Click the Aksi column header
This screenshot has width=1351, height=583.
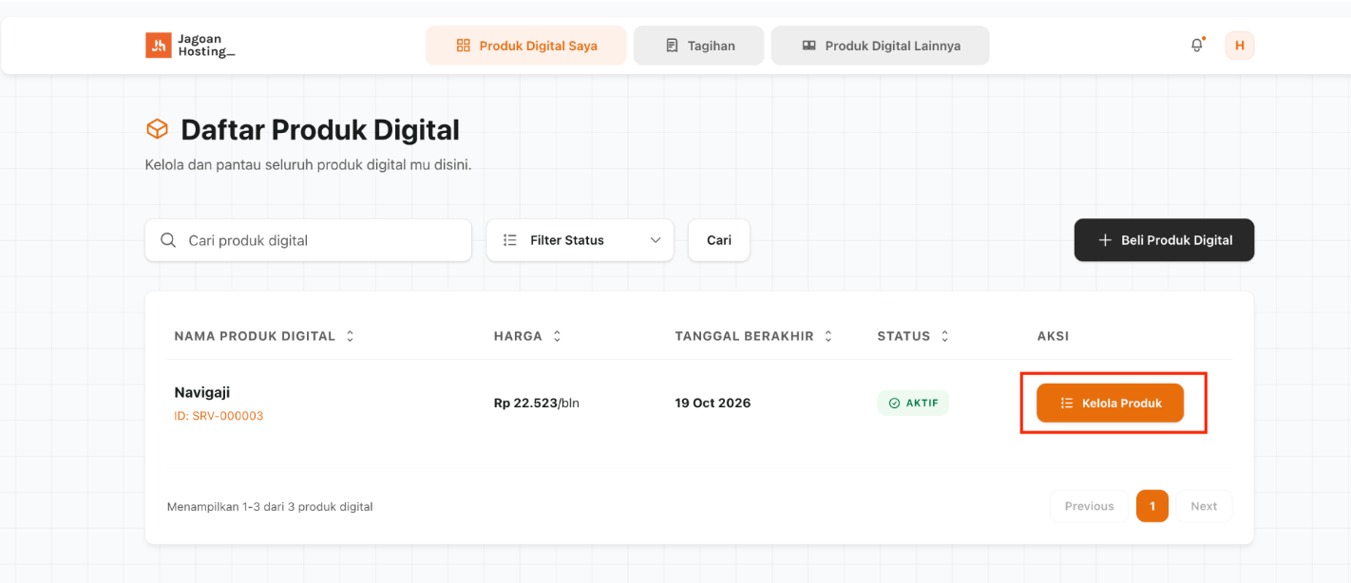click(x=1054, y=336)
